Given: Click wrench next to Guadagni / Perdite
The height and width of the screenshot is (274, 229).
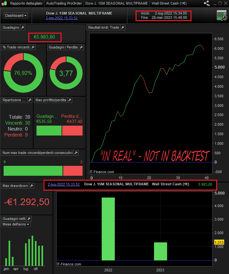Looking at the screenshot, I should coord(81,47).
